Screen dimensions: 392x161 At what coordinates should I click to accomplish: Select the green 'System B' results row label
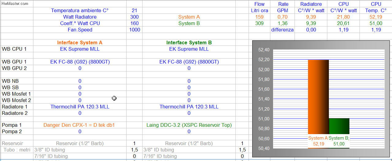[x=189, y=23]
